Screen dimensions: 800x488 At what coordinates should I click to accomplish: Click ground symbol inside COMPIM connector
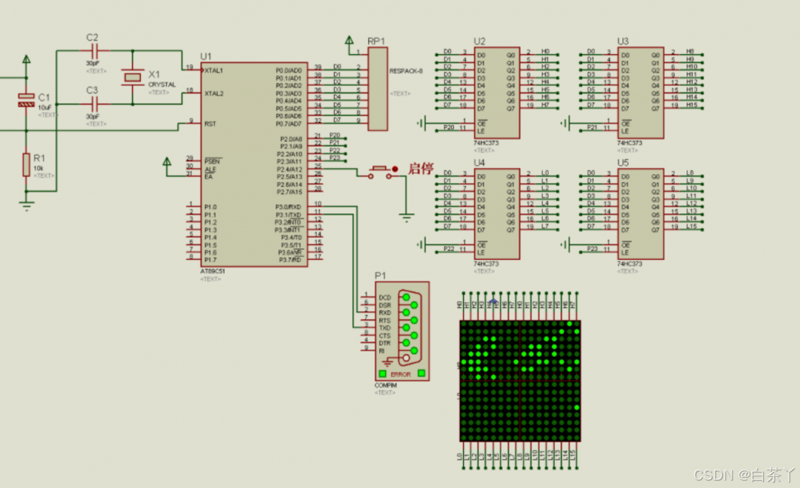[388, 363]
